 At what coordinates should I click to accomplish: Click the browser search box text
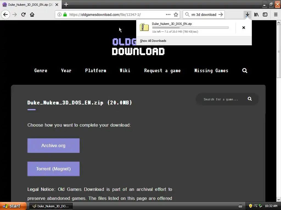click(x=204, y=14)
